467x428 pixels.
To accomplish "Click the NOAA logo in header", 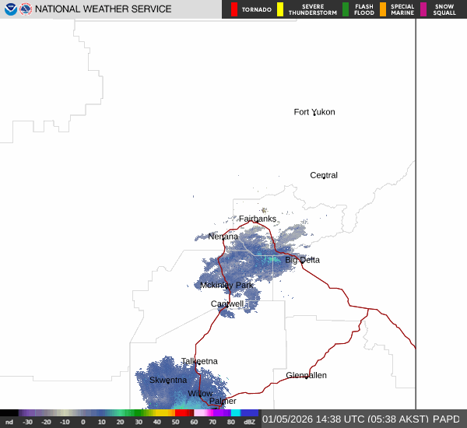I will click(11, 9).
